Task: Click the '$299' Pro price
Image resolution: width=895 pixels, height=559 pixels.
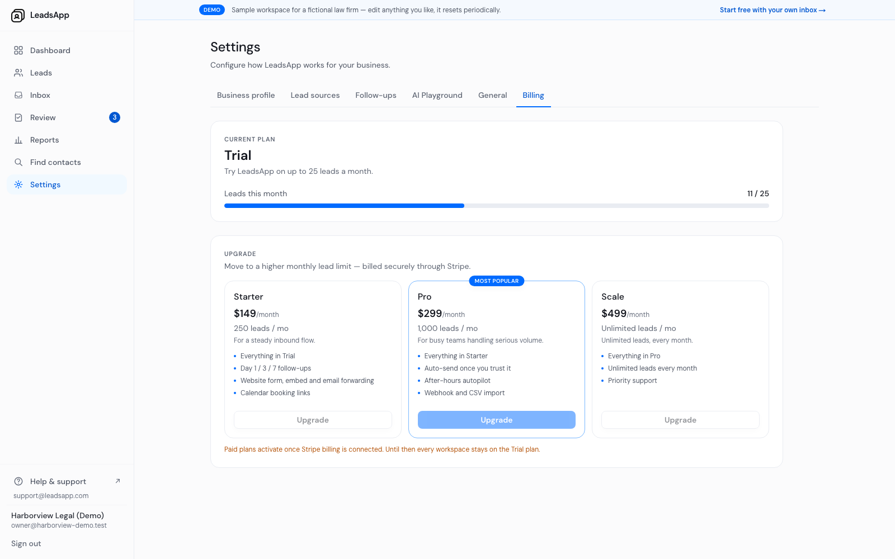Action: click(430, 314)
